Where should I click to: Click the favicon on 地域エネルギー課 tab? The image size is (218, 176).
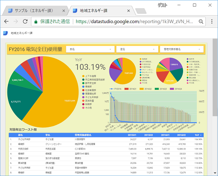coord(75,11)
